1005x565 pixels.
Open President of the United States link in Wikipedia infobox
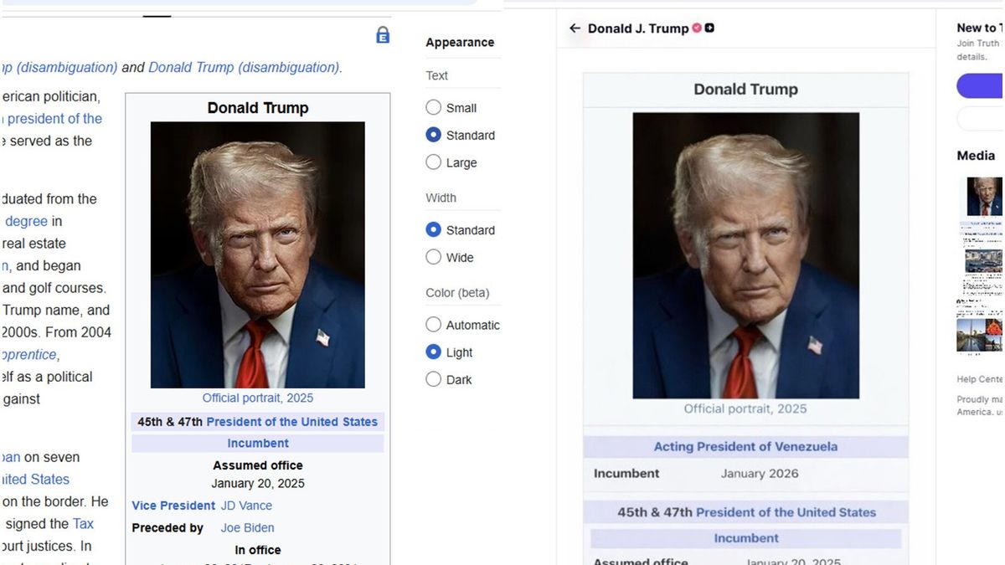tap(292, 422)
